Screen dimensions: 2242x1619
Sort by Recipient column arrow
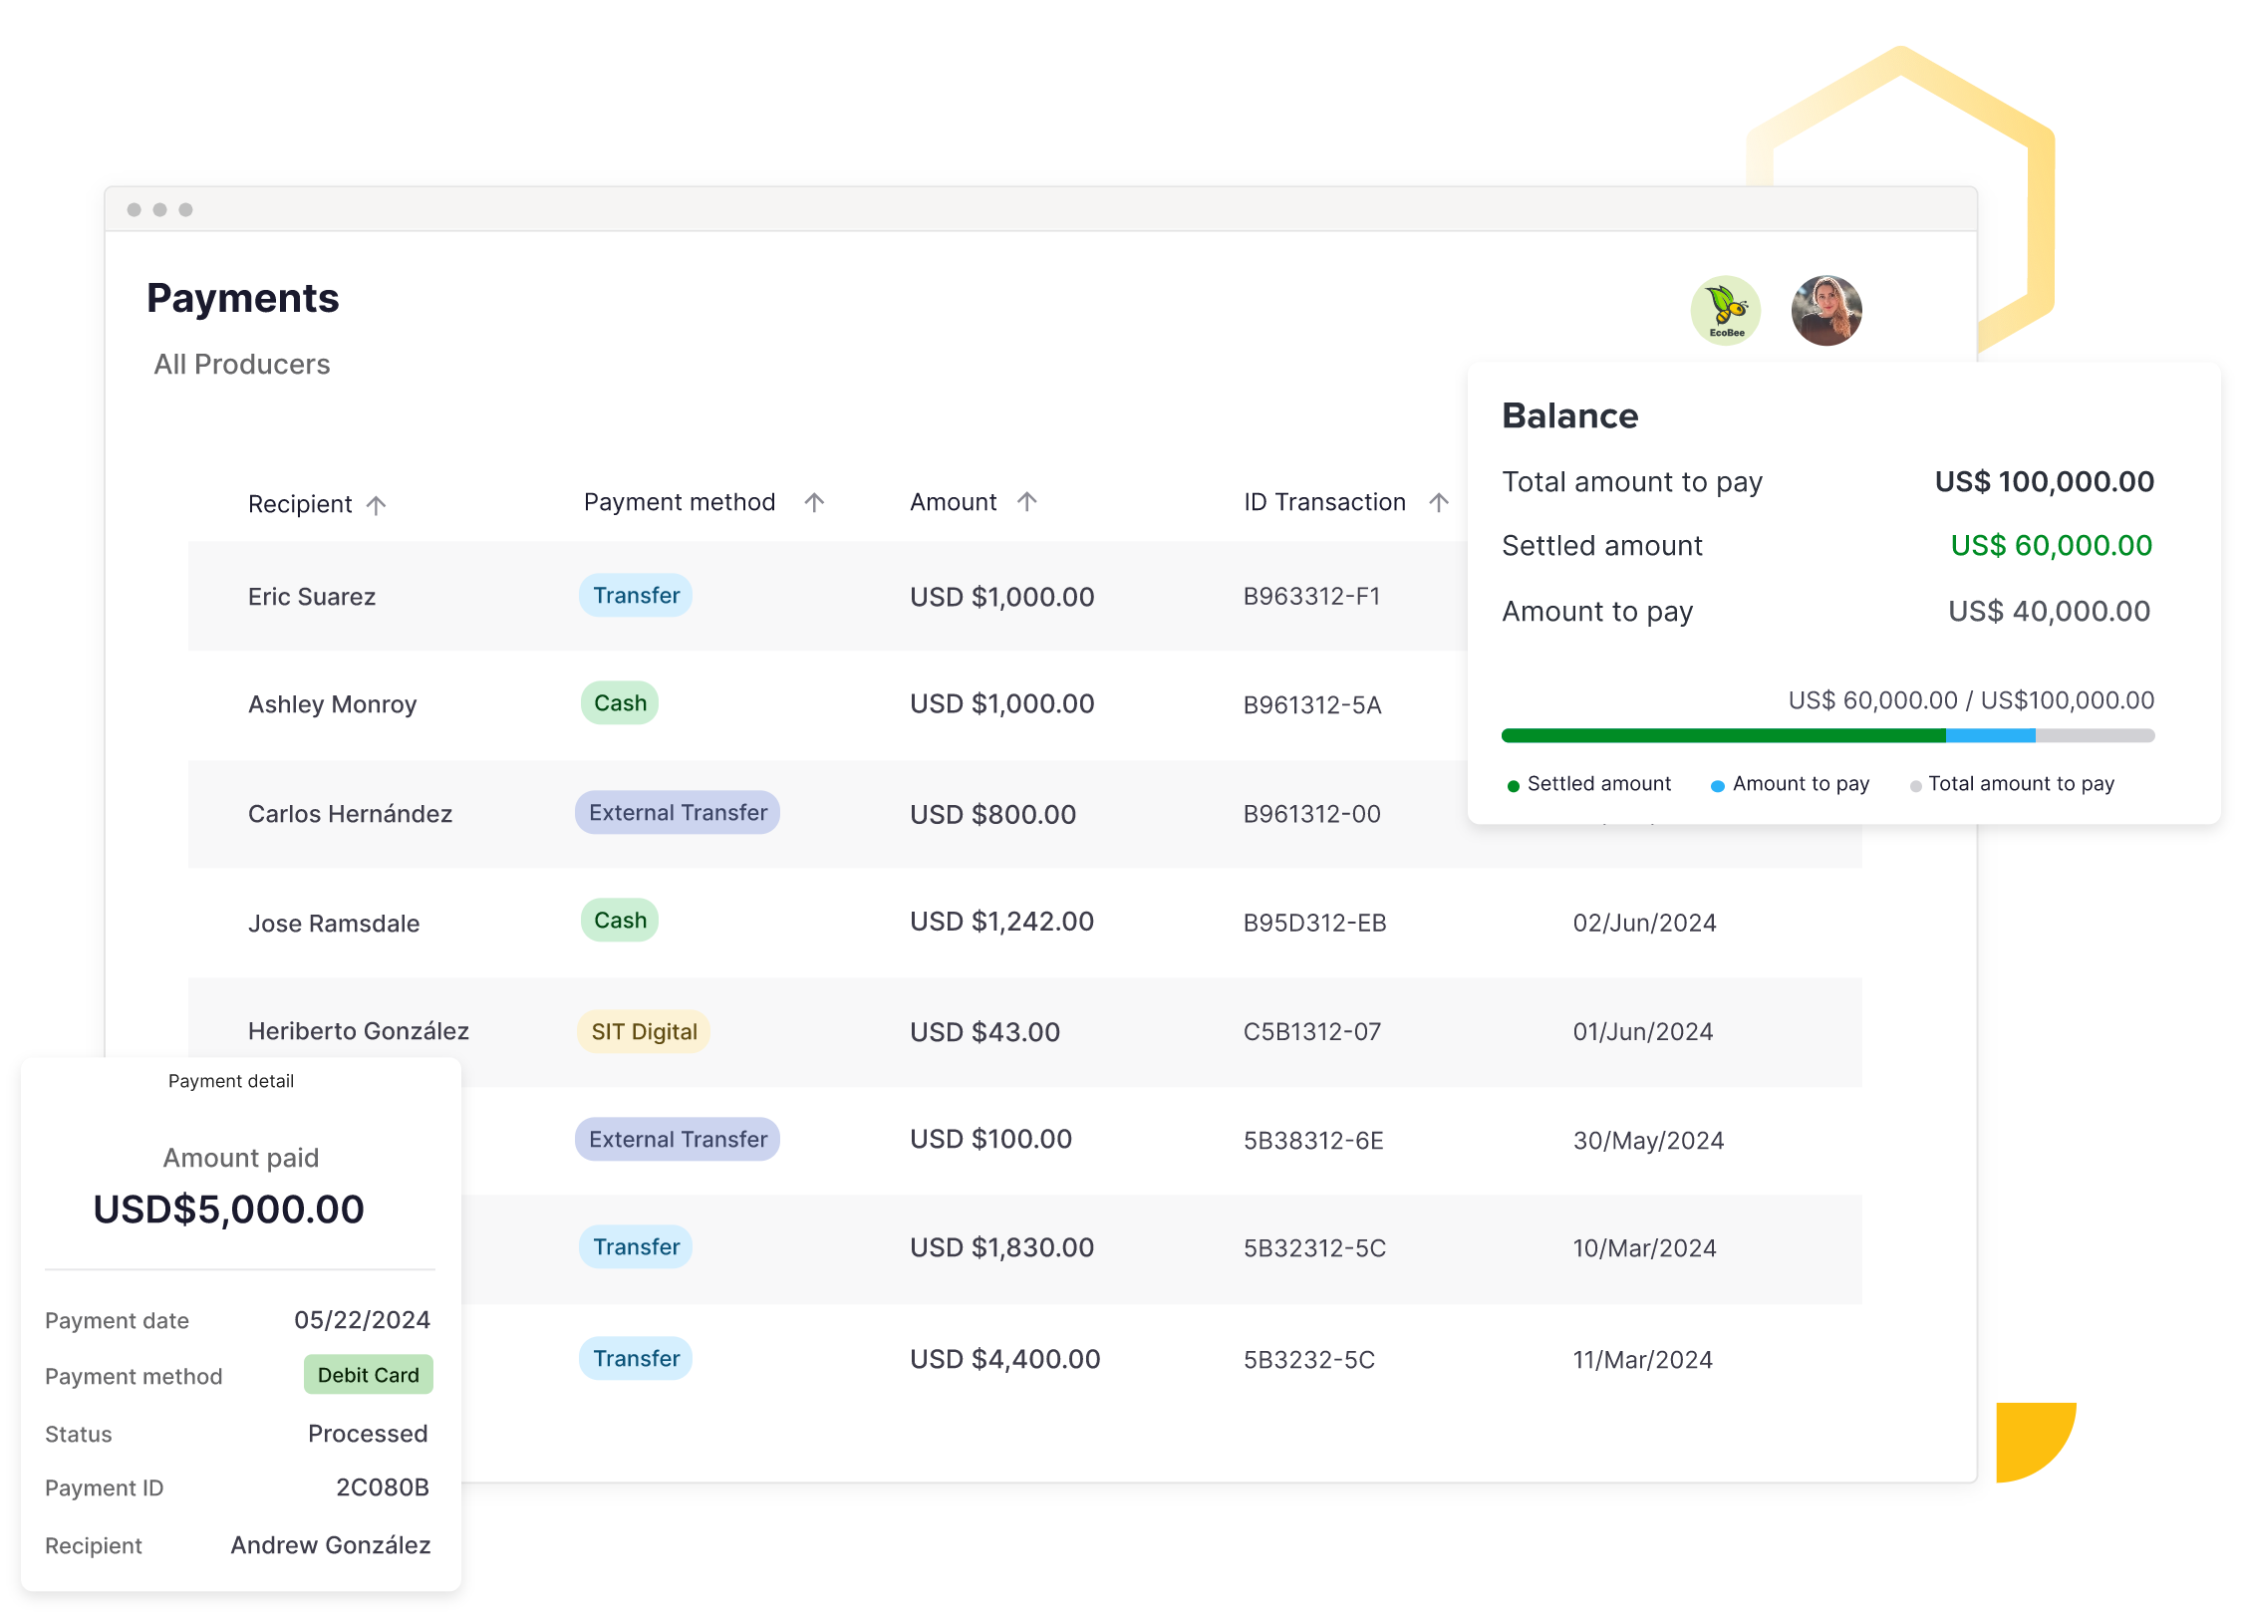pyautogui.click(x=376, y=505)
